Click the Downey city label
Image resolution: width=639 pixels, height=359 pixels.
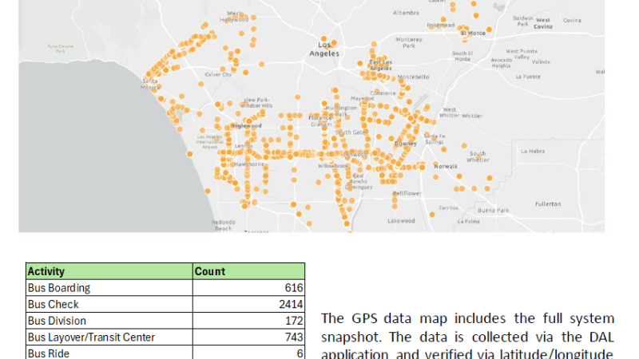point(405,144)
